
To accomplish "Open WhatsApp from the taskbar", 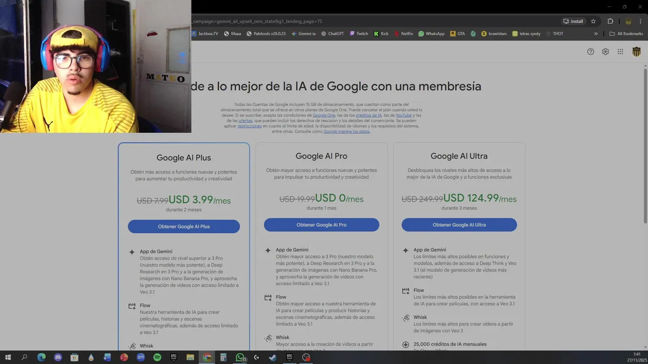I will tap(240, 357).
